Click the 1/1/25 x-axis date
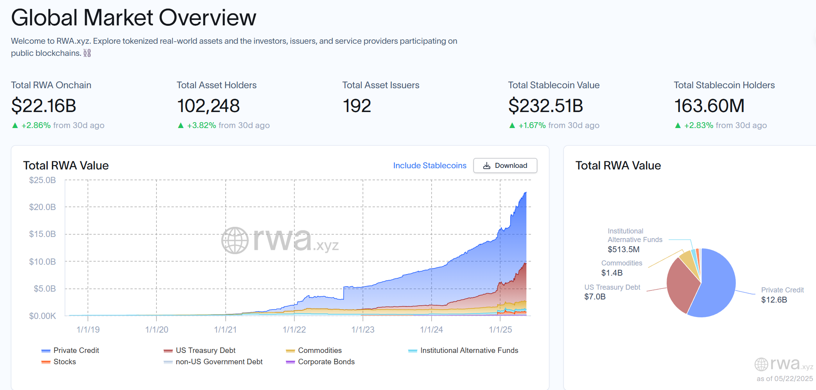The image size is (816, 390). [x=500, y=329]
